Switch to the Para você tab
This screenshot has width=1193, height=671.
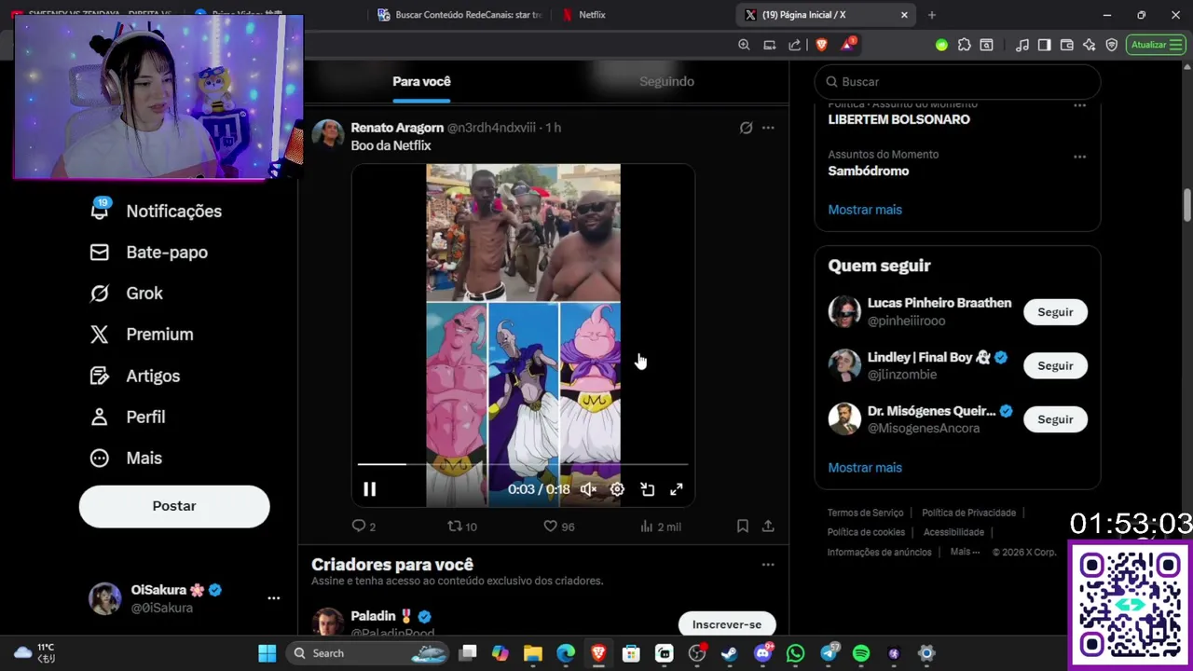click(421, 82)
